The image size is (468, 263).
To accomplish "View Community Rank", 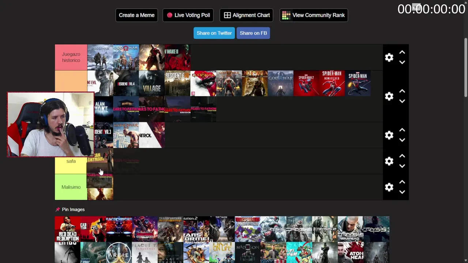I will click(x=314, y=15).
